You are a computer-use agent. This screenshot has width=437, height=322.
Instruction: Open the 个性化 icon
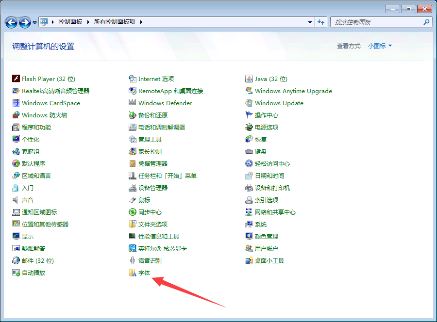(16, 140)
